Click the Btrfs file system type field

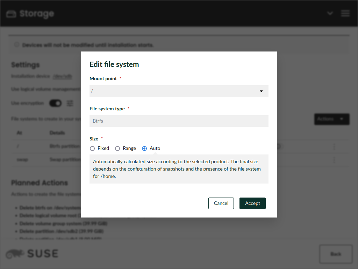tap(179, 121)
